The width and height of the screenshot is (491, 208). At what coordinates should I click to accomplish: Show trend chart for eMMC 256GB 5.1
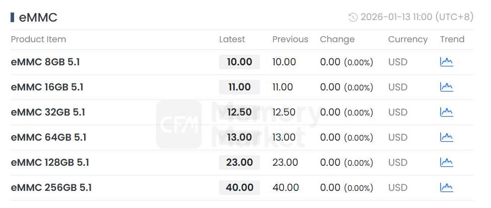coord(446,187)
